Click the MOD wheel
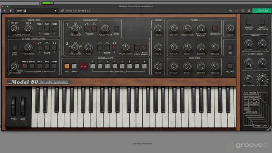Image resolution: width=272 pixels, height=153 pixels. 23,106
